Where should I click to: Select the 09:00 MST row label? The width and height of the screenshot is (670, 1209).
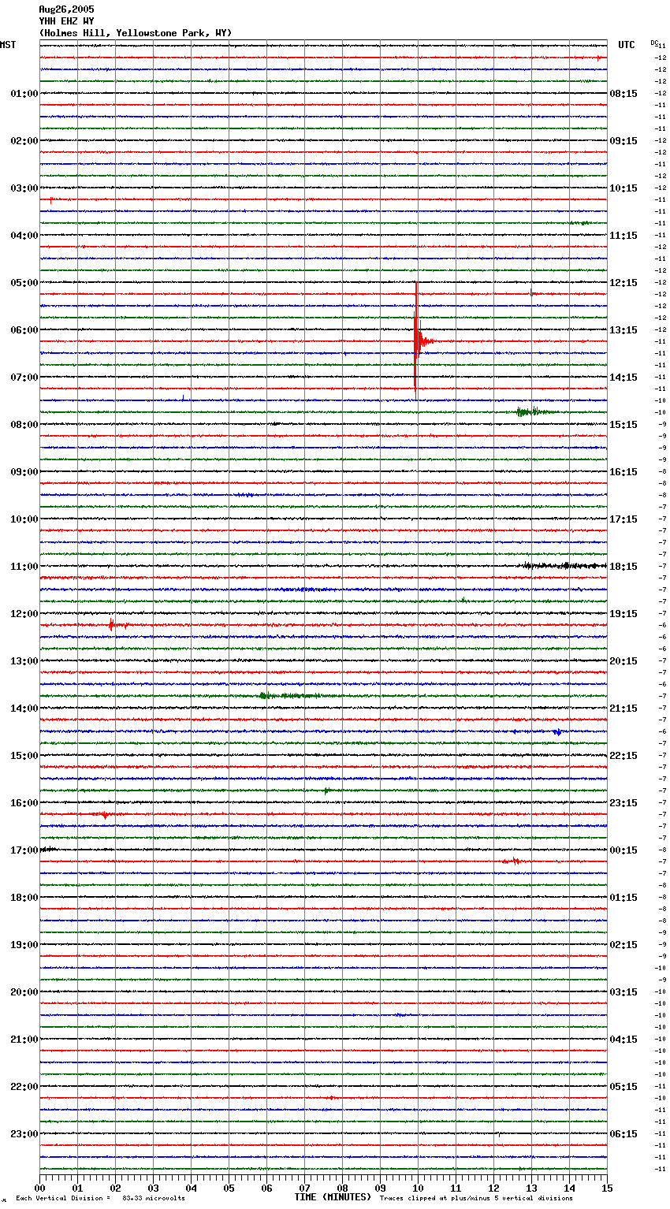(x=24, y=472)
